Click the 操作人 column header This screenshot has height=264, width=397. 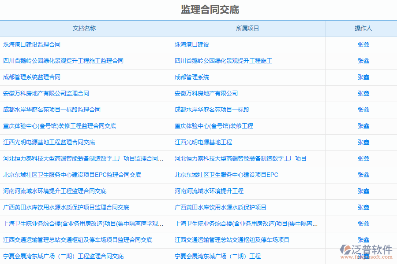pos(363,28)
